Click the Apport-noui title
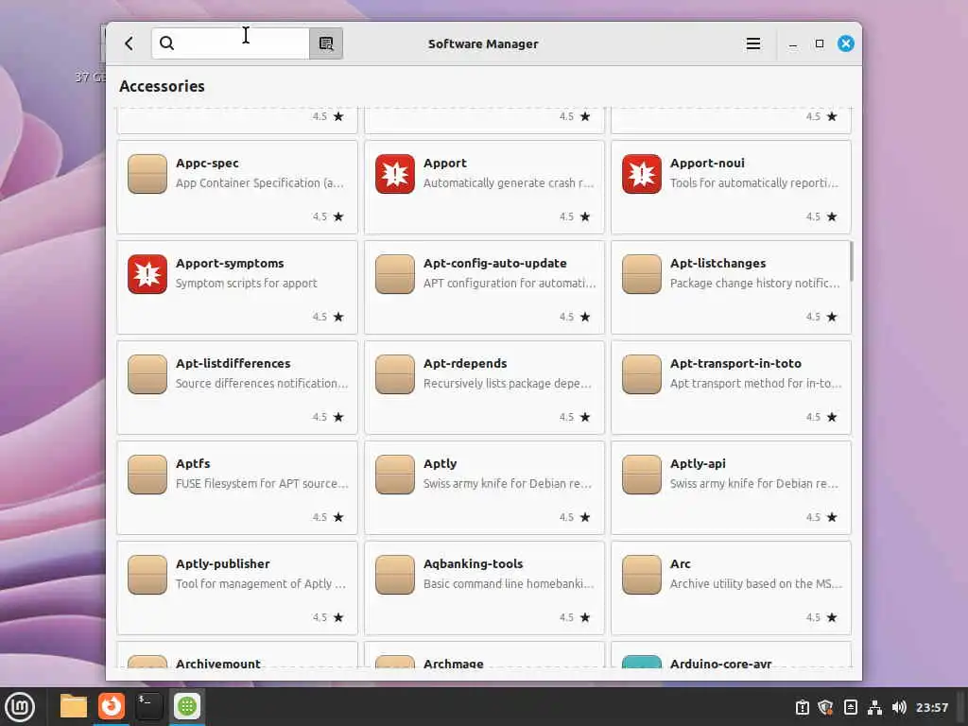This screenshot has height=726, width=968. click(x=707, y=163)
